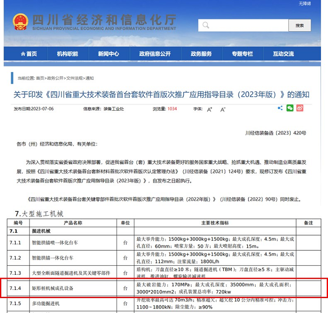Click the 无障碍 accessibility link
328x313 pixels.
coord(304,4)
